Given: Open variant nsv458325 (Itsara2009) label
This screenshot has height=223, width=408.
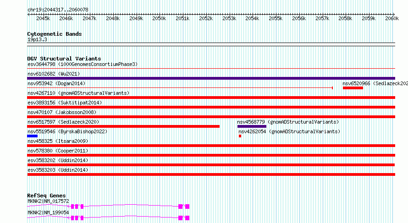Looking at the screenshot, I should click(x=58, y=141).
